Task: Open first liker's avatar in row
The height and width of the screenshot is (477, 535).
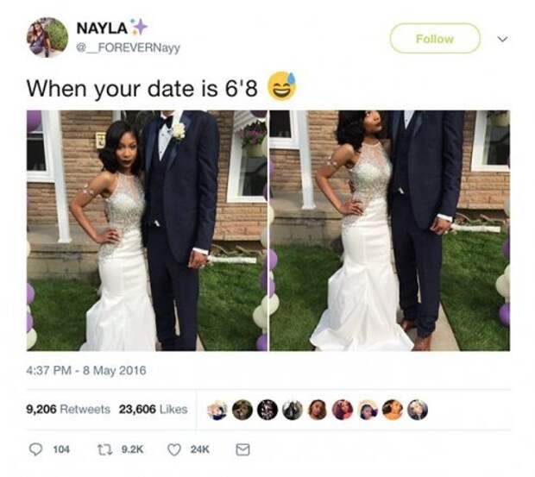Action: (x=217, y=410)
